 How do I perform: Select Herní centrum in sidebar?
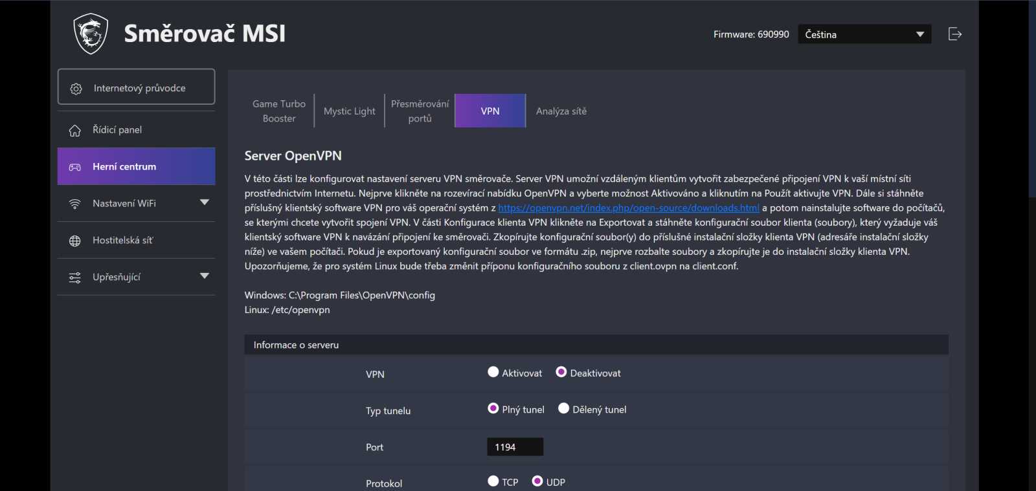[136, 166]
